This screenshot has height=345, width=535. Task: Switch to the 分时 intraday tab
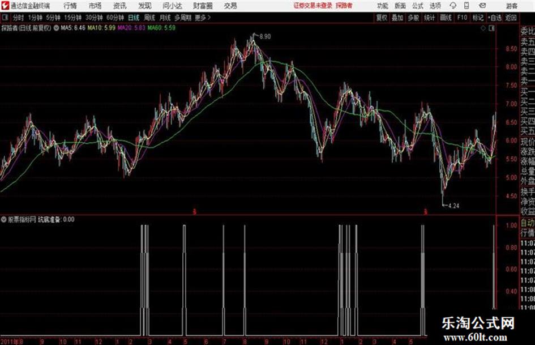click(19, 18)
